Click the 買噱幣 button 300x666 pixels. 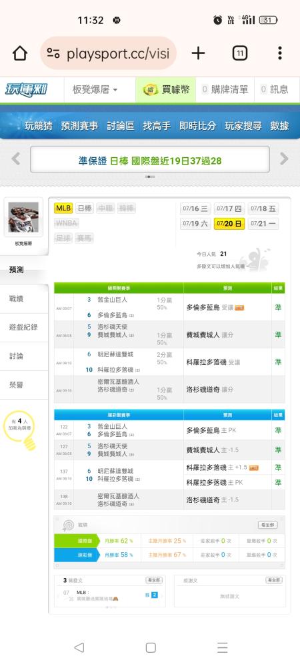pyautogui.click(x=166, y=90)
